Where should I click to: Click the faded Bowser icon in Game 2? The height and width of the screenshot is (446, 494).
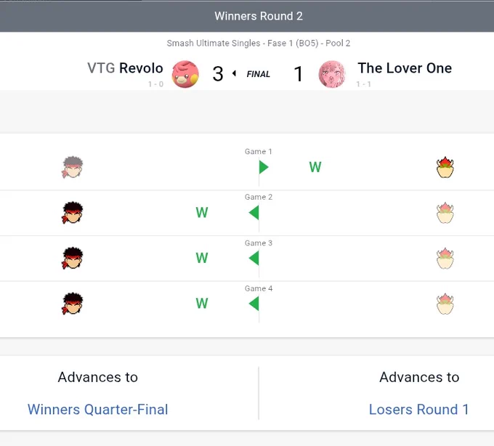coord(445,213)
